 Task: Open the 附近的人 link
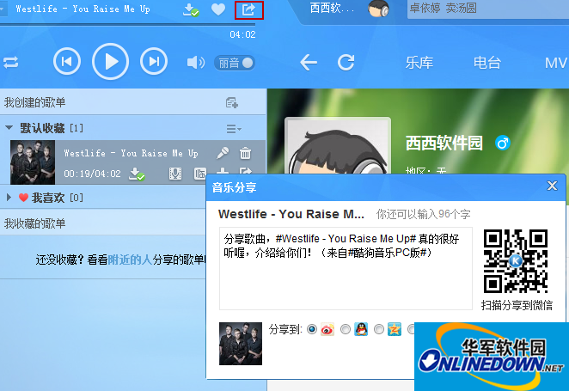coord(130,260)
